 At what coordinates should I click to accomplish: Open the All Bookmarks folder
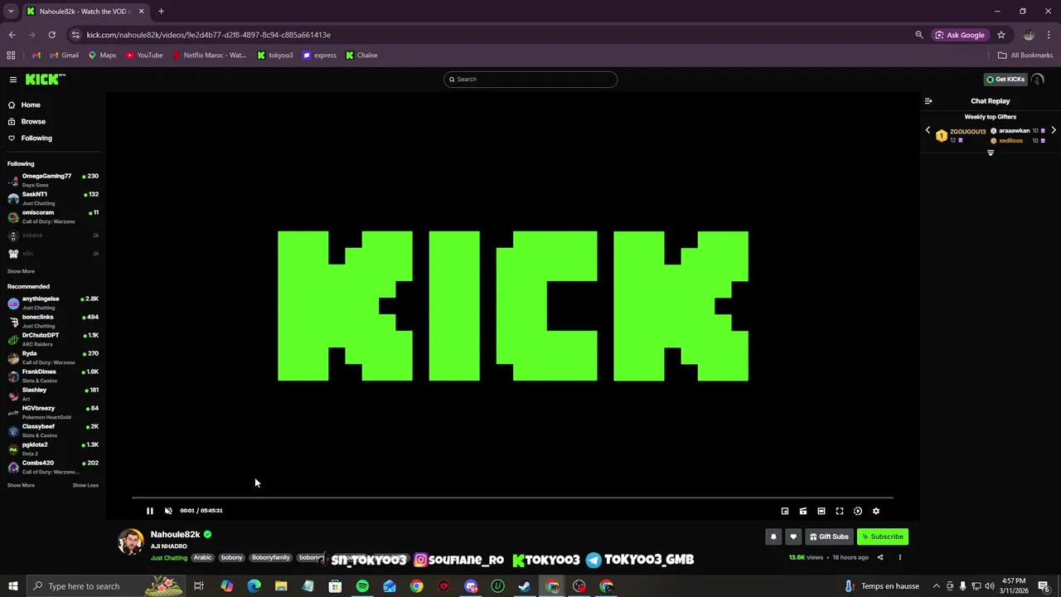click(1025, 56)
